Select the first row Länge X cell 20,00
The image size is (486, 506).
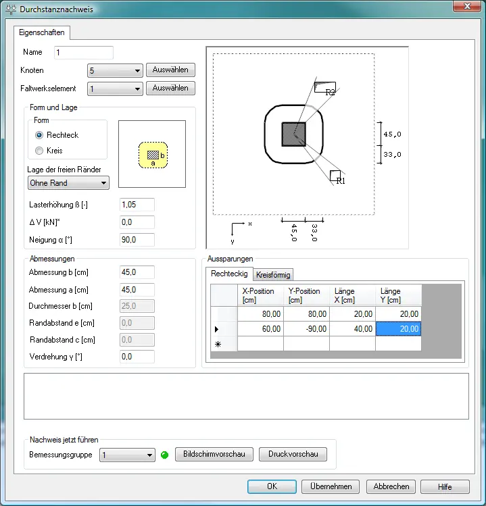click(x=352, y=314)
